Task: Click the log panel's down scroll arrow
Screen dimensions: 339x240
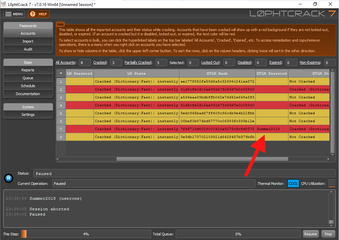Action: pyautogui.click(x=331, y=226)
